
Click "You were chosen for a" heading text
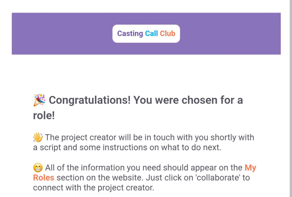pyautogui.click(x=188, y=101)
